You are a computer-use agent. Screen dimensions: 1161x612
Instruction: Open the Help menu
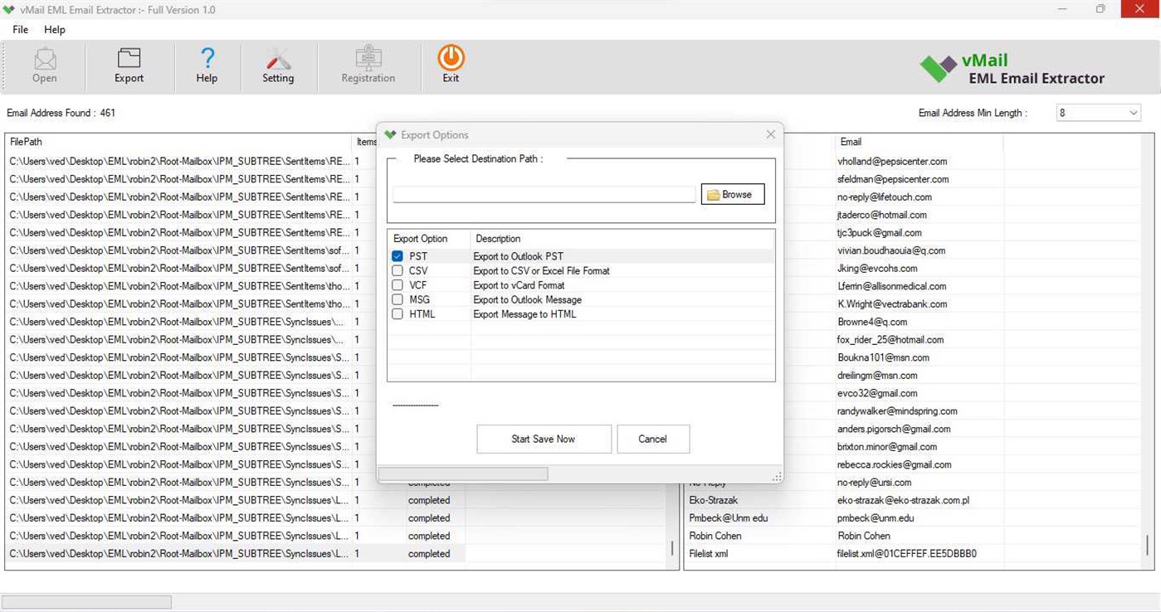[55, 29]
